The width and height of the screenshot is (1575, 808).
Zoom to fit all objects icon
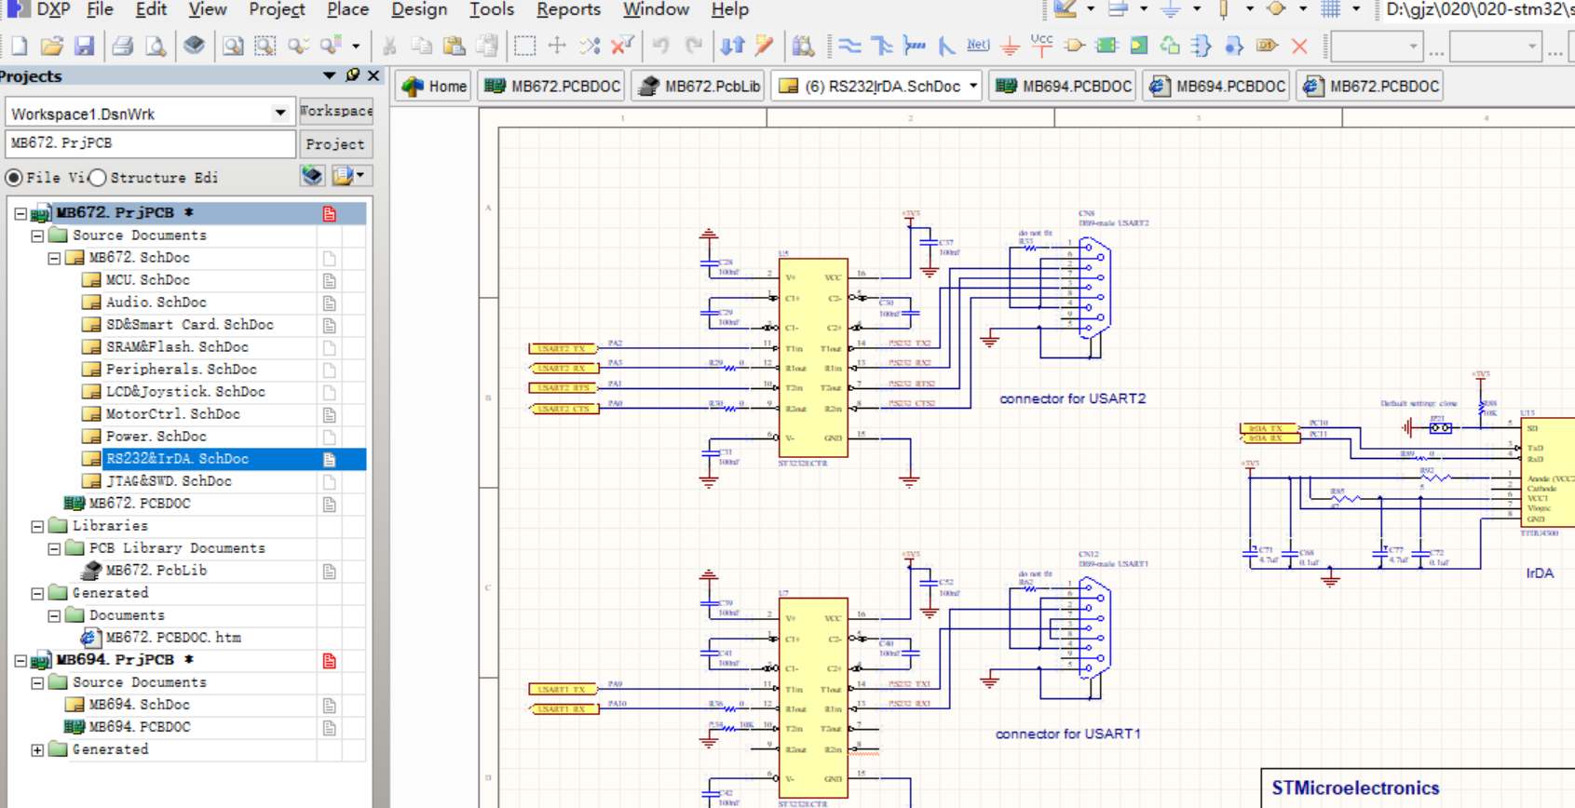233,46
